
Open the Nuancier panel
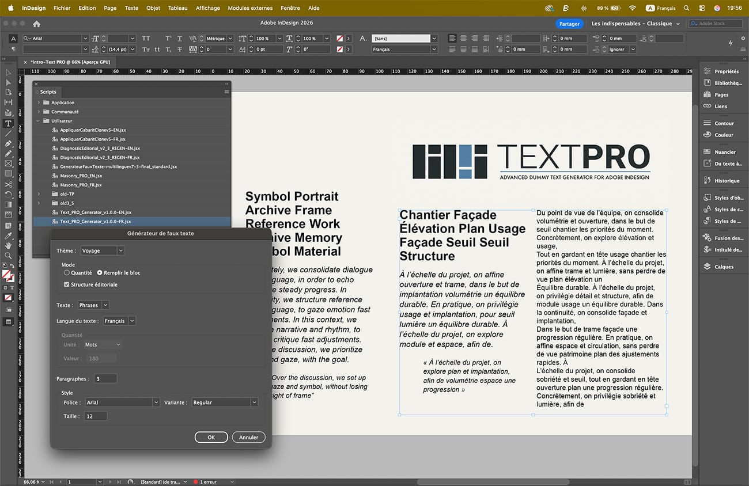click(725, 152)
